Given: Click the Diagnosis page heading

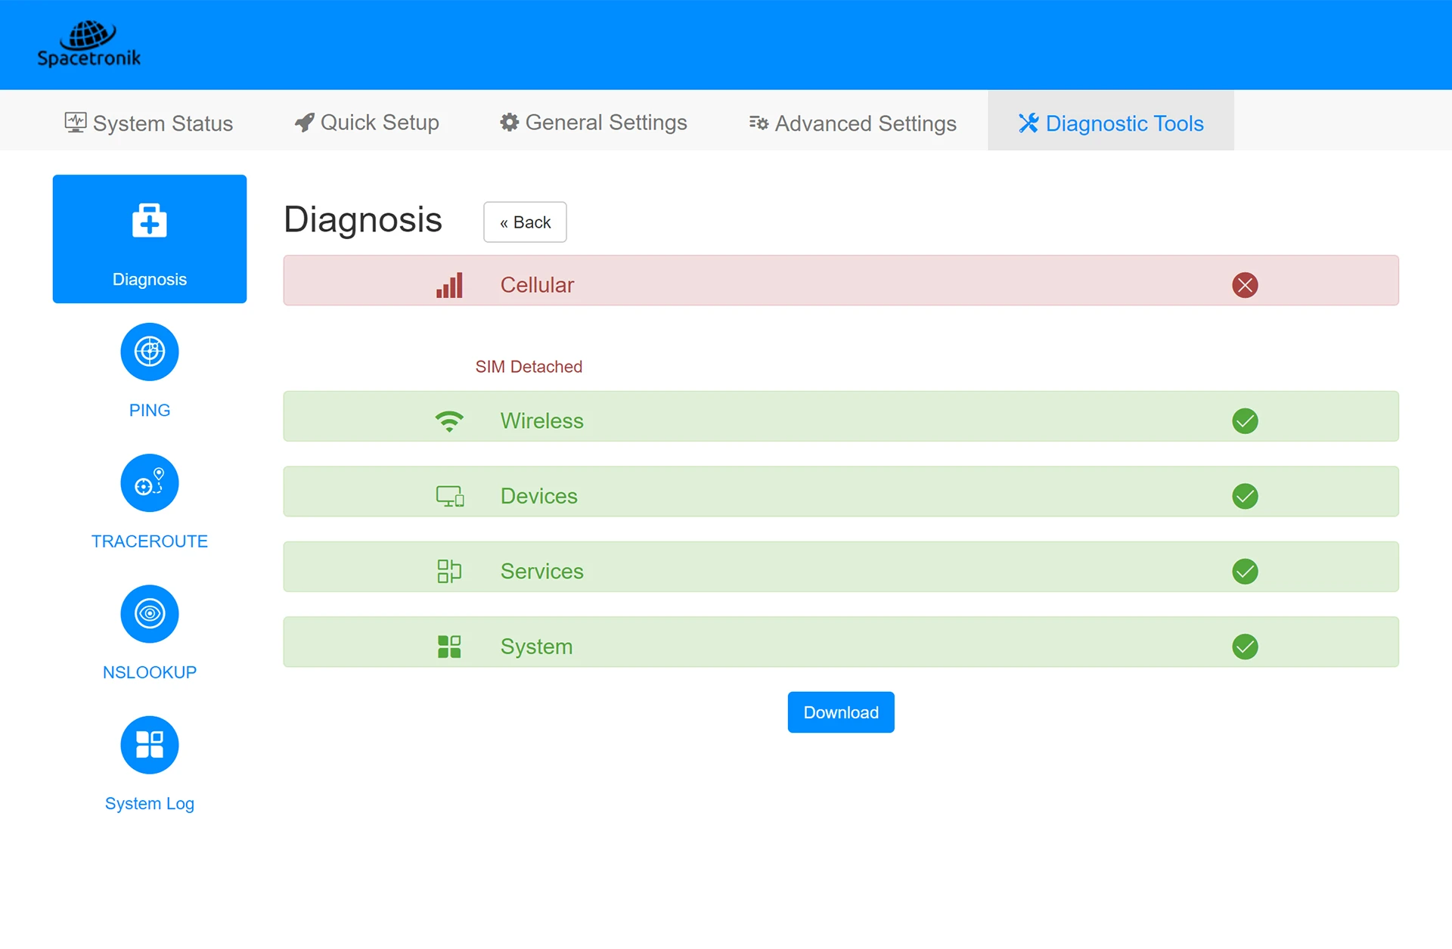Looking at the screenshot, I should (363, 219).
